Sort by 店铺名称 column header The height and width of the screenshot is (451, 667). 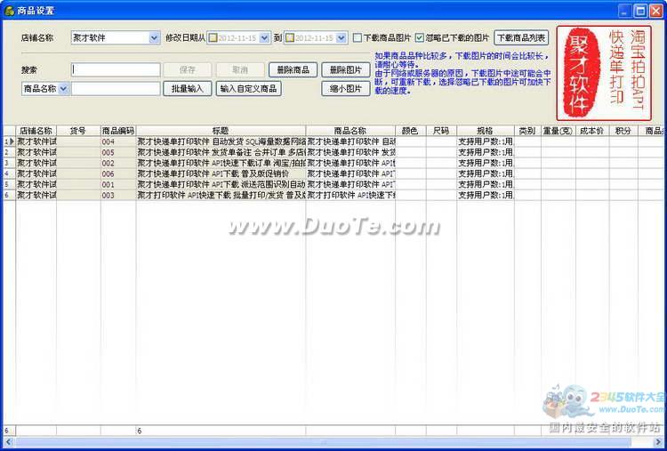(36, 131)
